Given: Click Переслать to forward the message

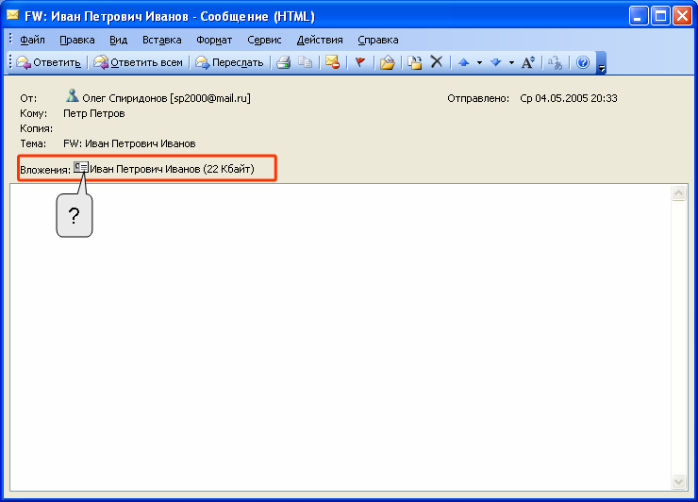Looking at the screenshot, I should (229, 62).
